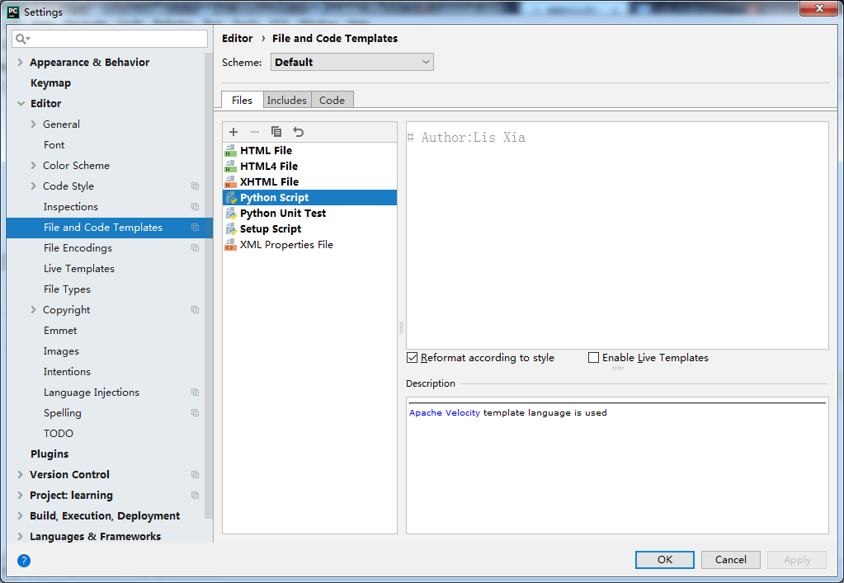This screenshot has width=844, height=583.
Task: Click the Python Script template icon
Action: [x=231, y=197]
